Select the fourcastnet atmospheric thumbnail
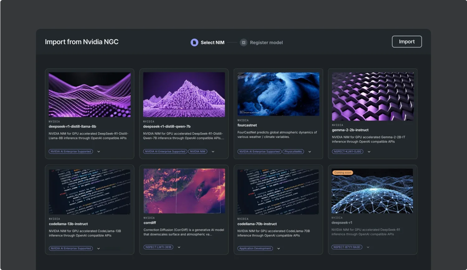 pos(278,94)
